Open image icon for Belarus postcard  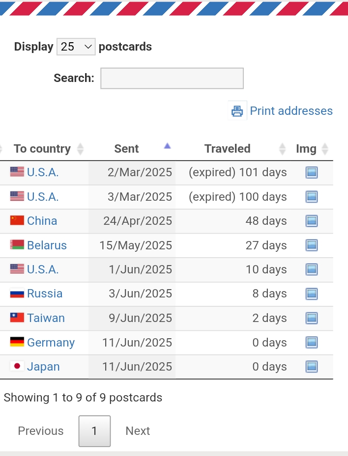(311, 245)
